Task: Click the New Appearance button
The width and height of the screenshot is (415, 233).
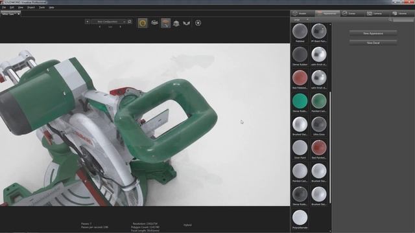Action: click(373, 34)
